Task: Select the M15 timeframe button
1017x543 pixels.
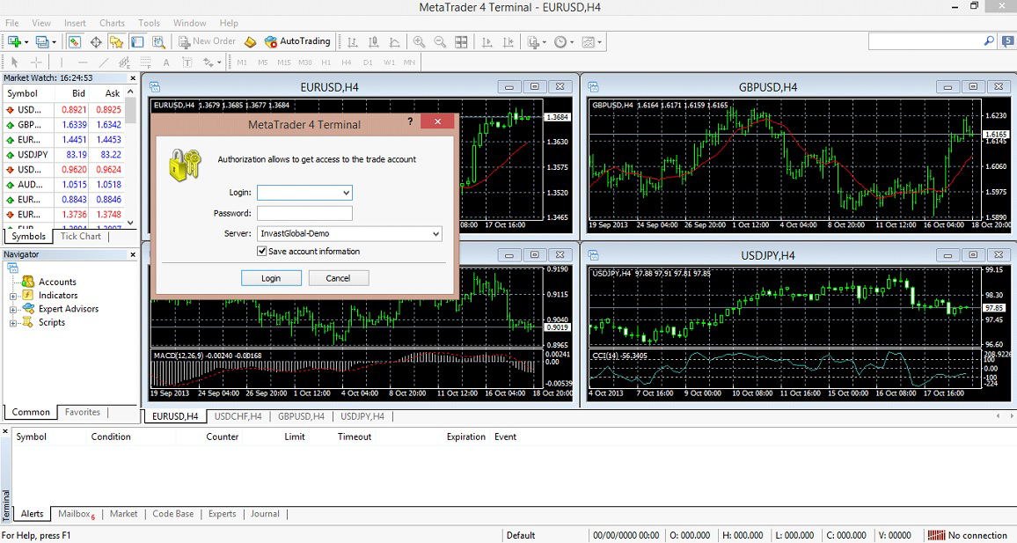Action: coord(284,62)
